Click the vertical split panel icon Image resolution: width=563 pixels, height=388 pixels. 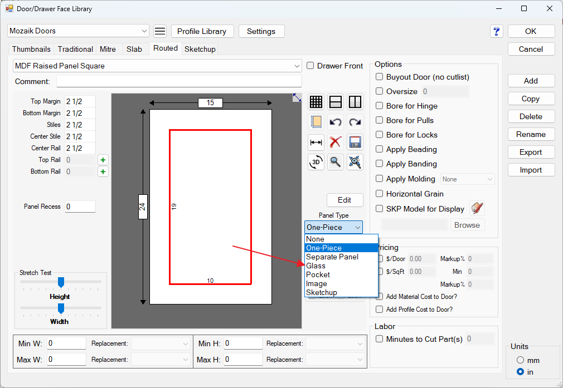tap(355, 102)
